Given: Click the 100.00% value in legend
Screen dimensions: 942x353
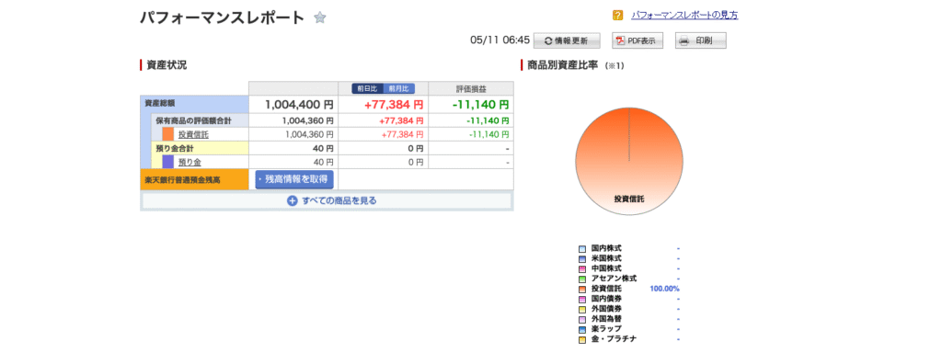Looking at the screenshot, I should click(x=664, y=290).
